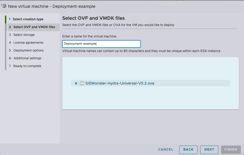Go to step 1 Select creation type

coord(28,19)
